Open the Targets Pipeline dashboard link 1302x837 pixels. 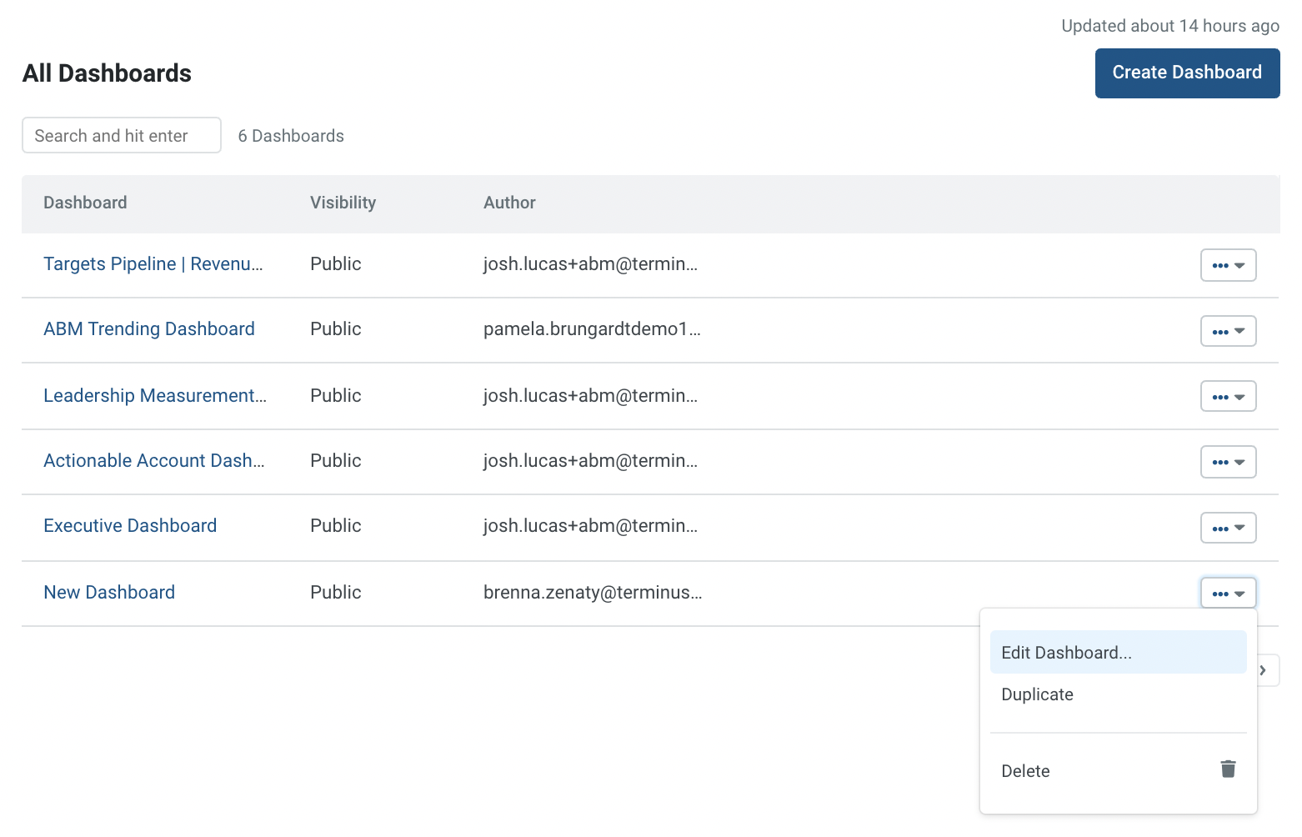153,264
